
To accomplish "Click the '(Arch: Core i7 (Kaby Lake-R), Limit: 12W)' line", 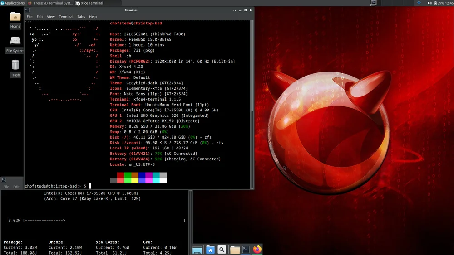I will (92, 199).
